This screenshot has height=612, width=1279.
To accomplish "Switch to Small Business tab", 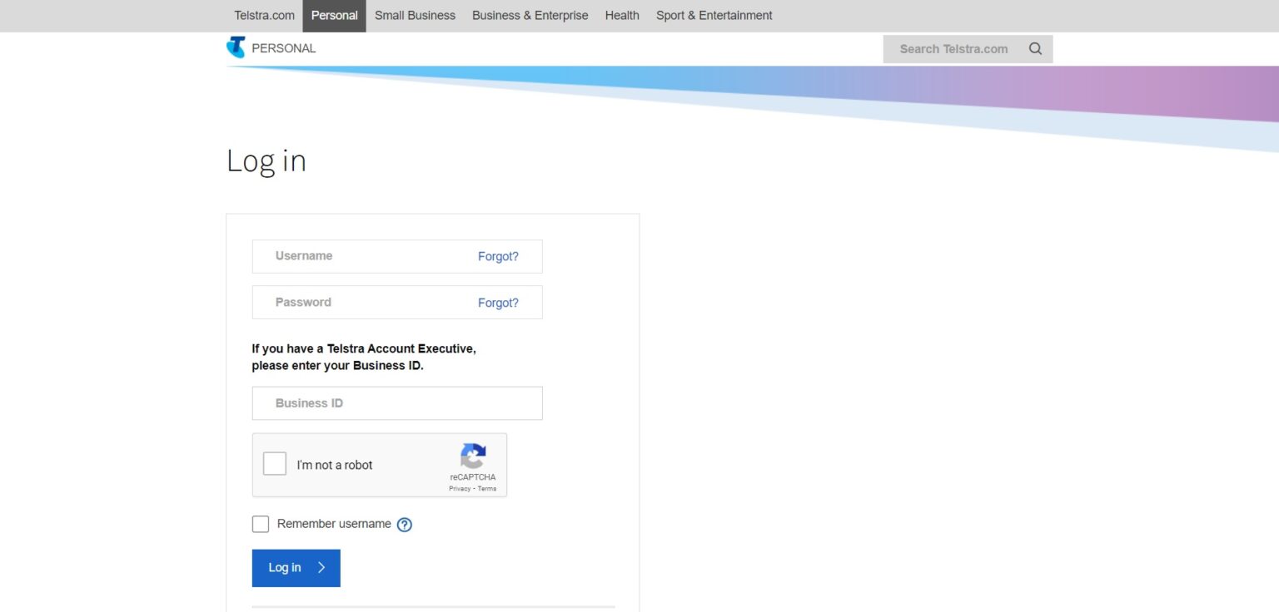I will (415, 16).
